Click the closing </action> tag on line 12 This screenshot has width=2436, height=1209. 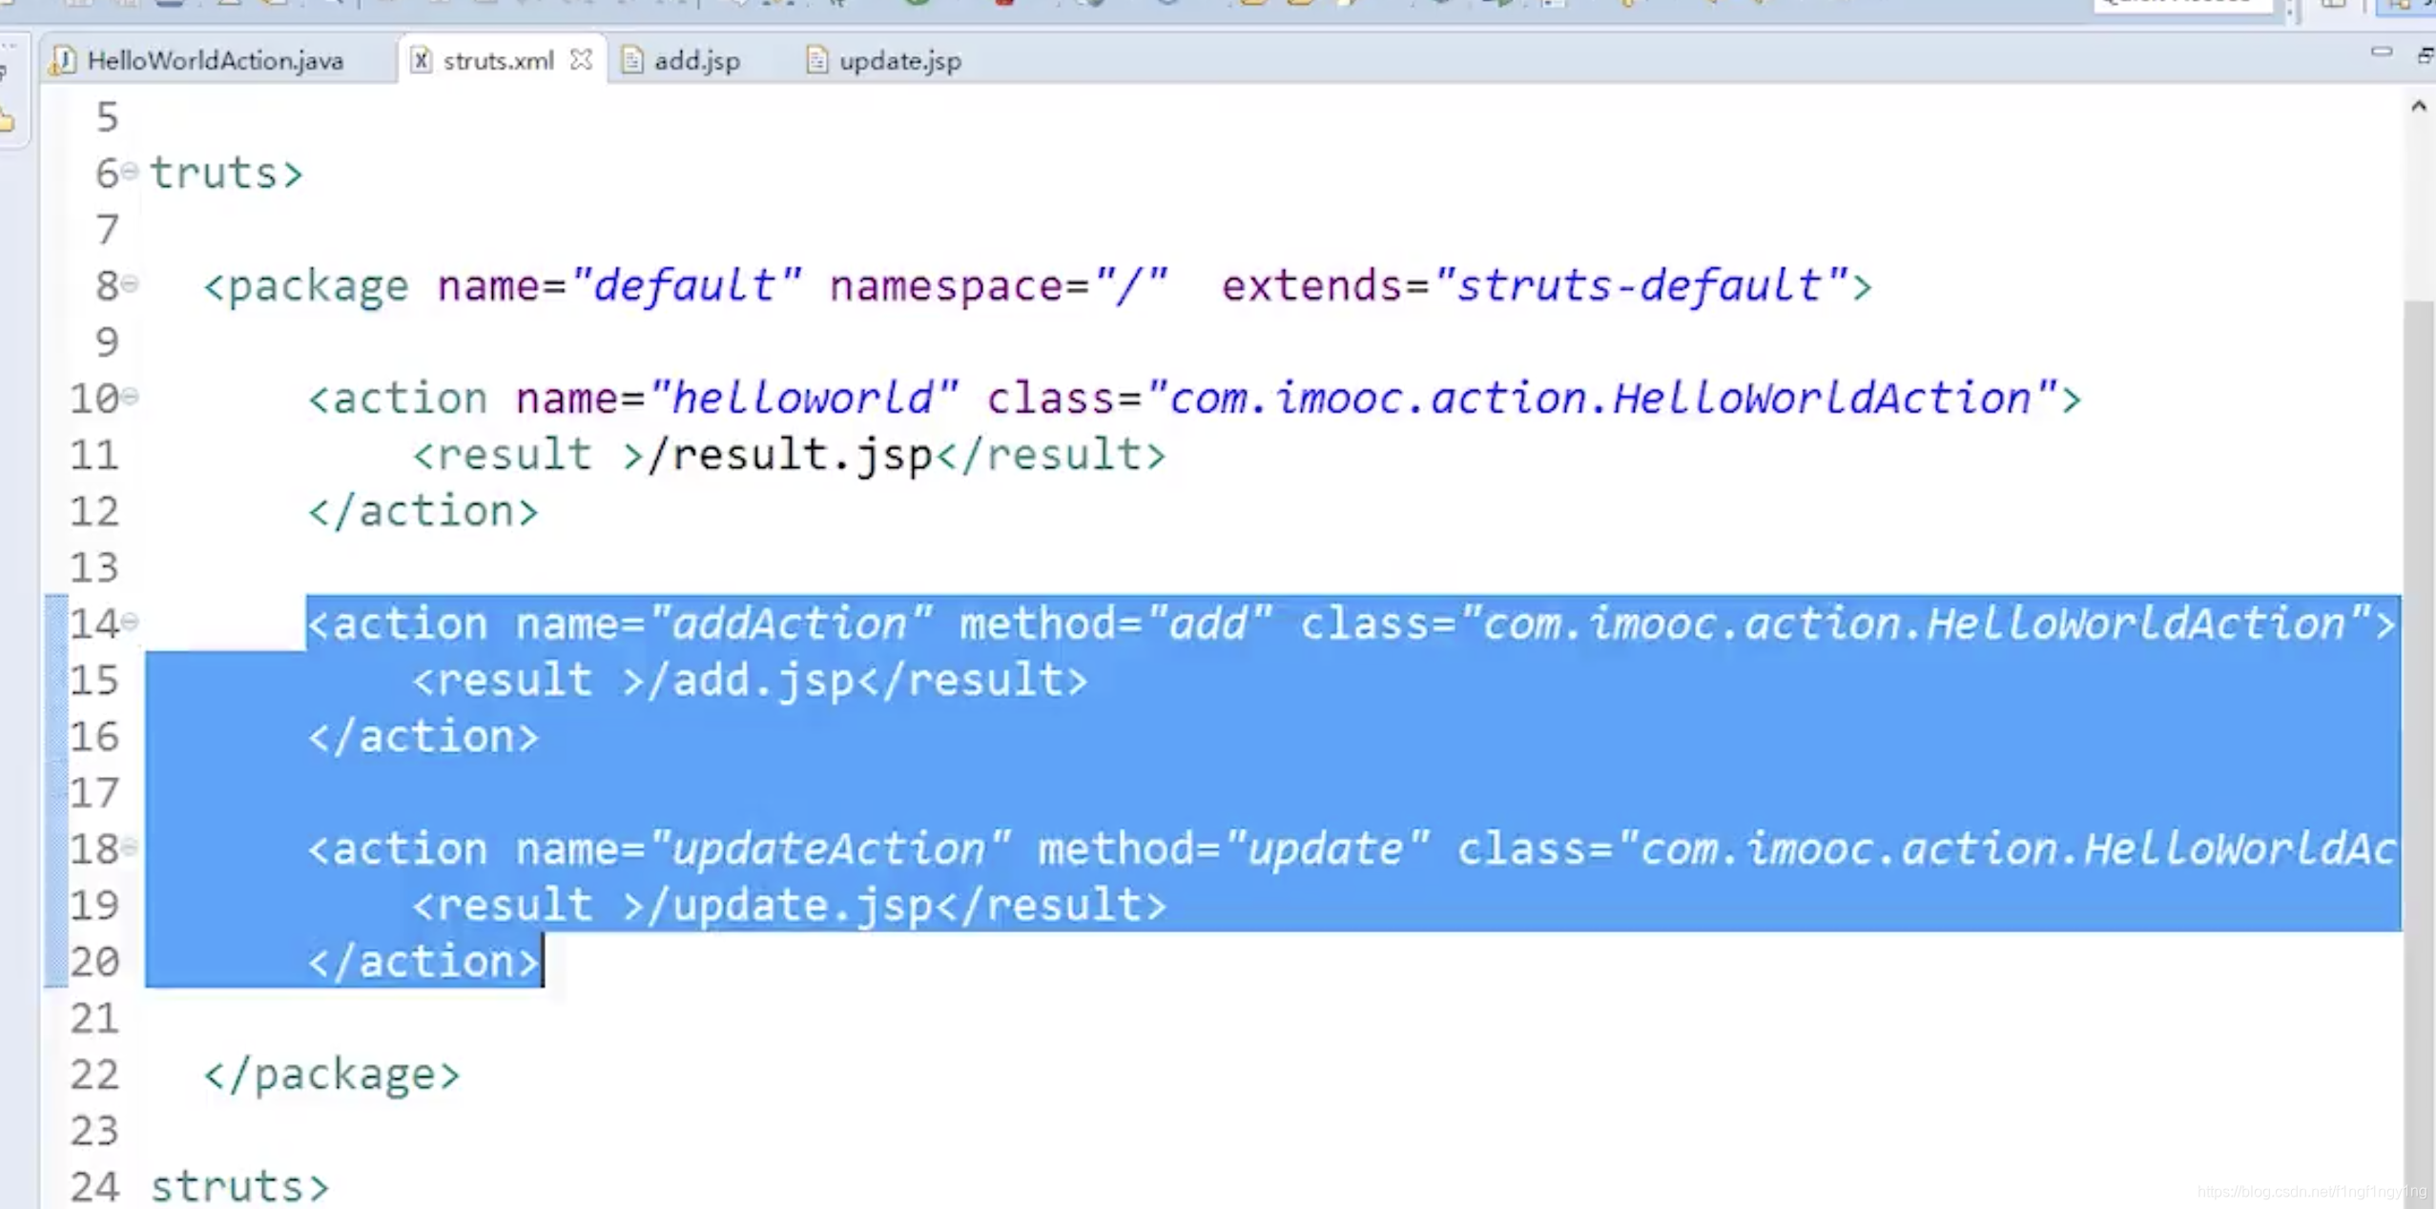(x=423, y=512)
